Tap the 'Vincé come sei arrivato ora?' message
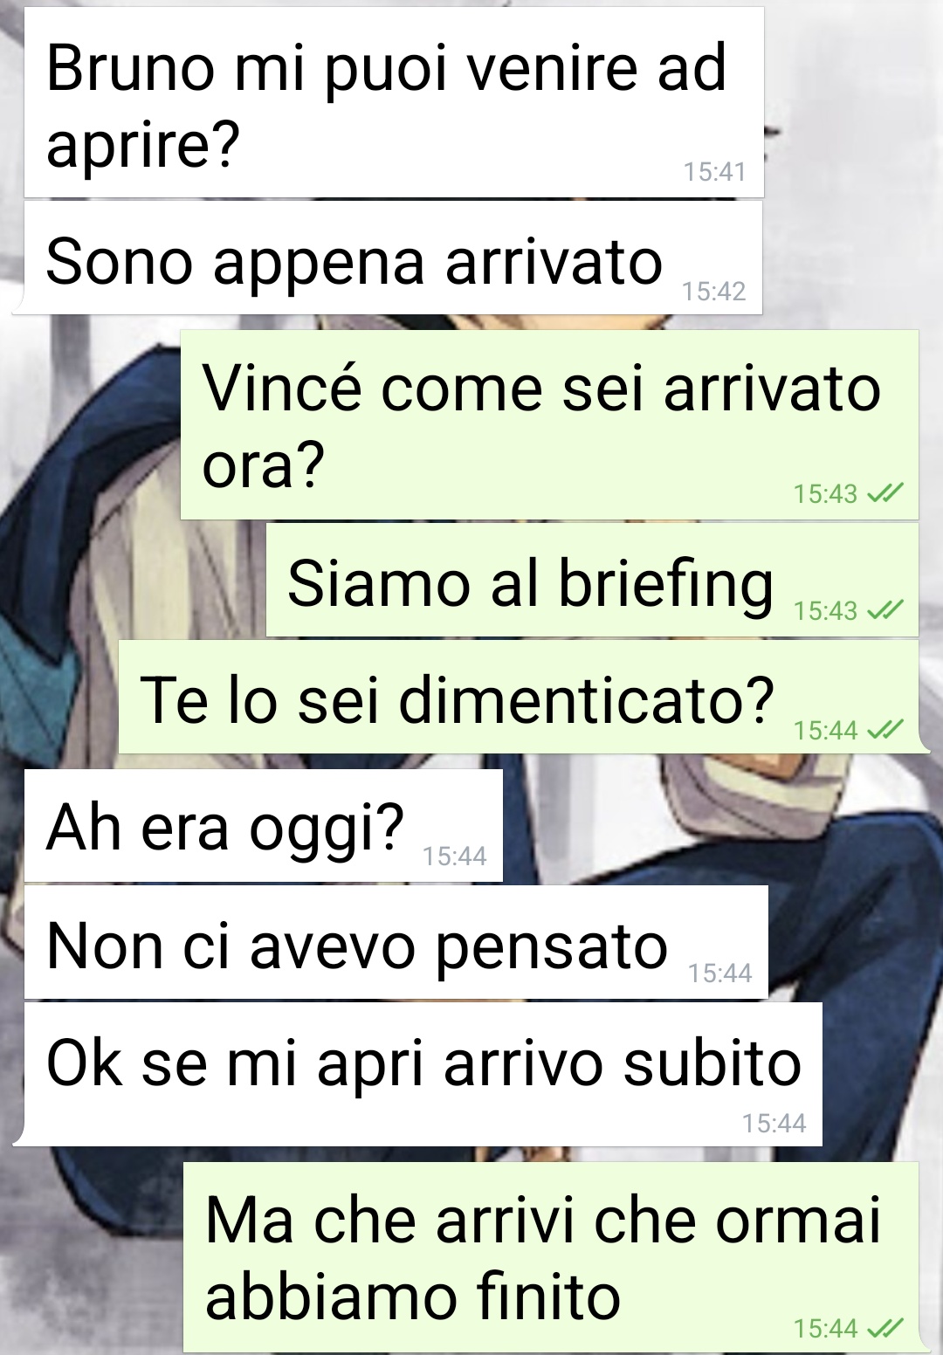 (549, 424)
